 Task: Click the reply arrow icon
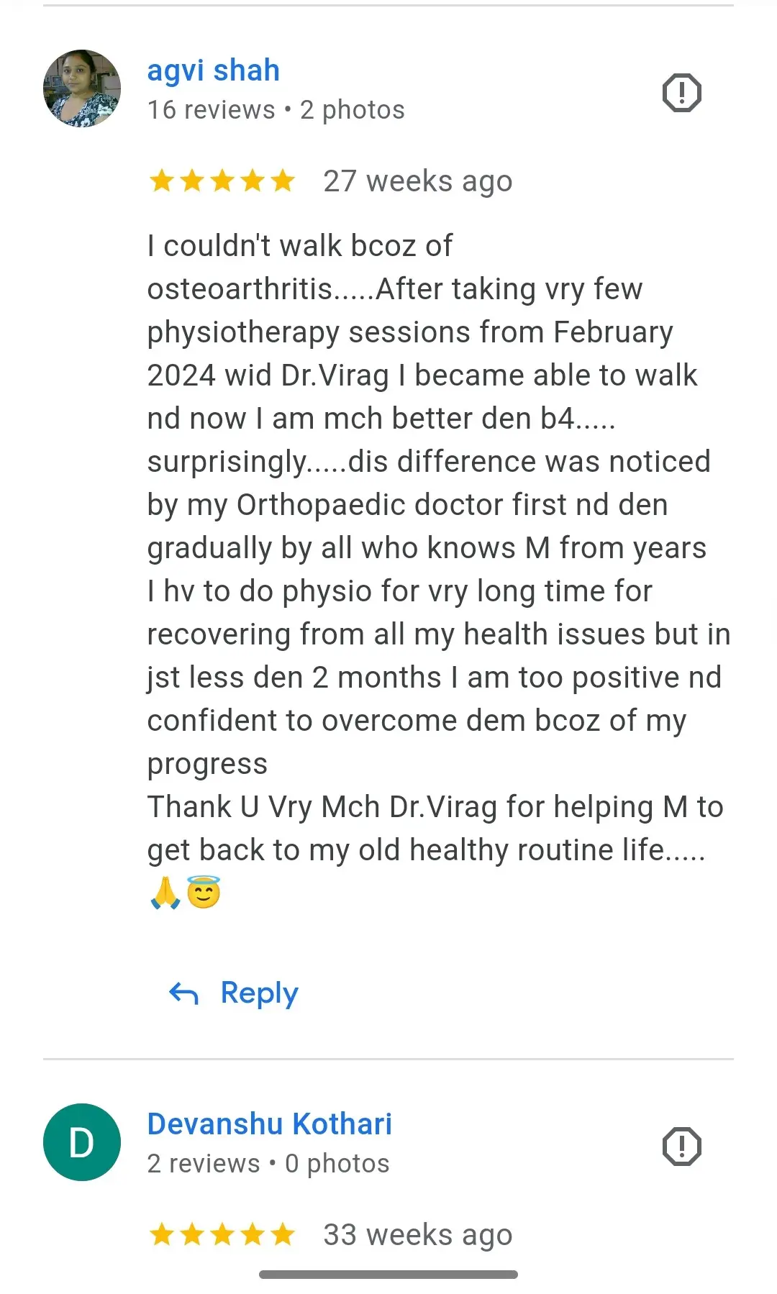(183, 994)
